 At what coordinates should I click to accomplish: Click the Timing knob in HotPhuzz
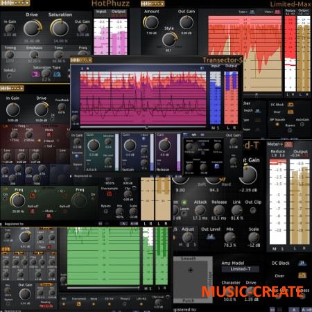tap(10, 55)
